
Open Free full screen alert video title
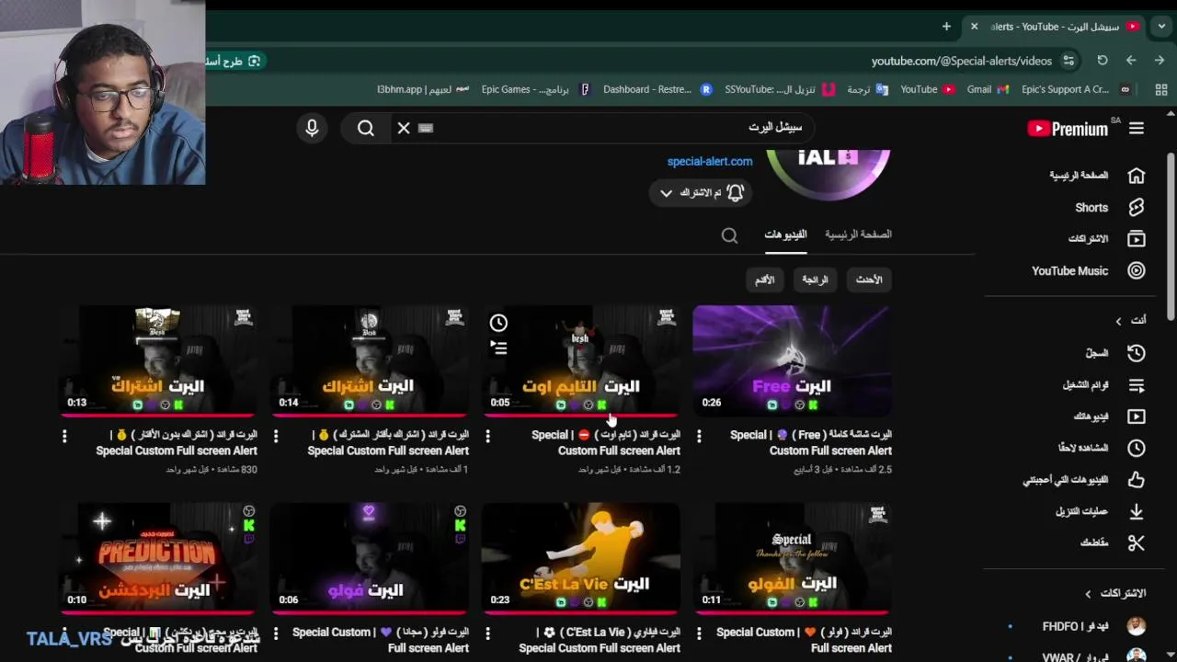(811, 442)
